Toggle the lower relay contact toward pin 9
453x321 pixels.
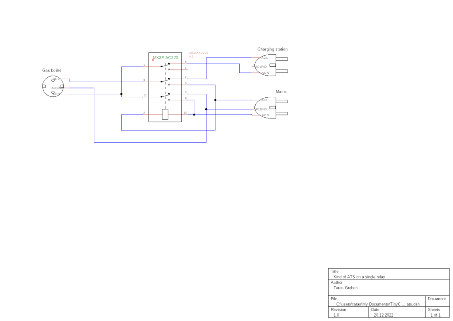(170, 99)
